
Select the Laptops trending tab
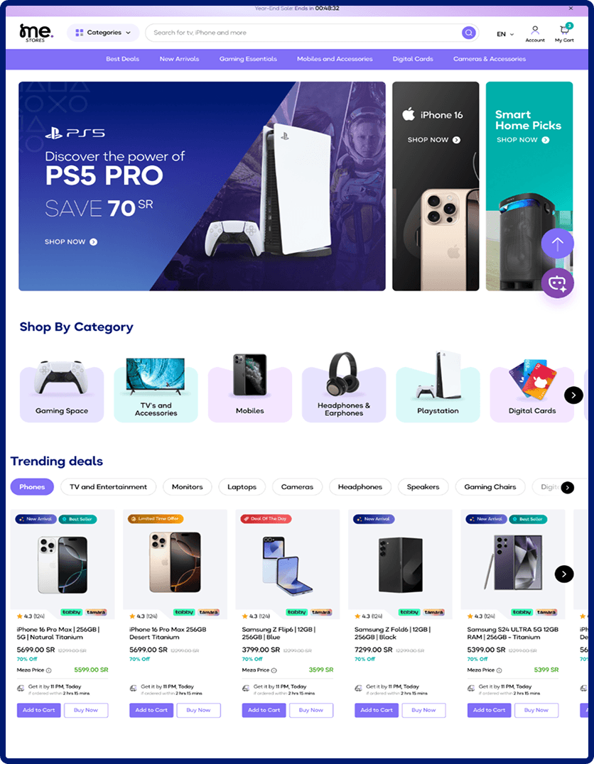(x=242, y=487)
